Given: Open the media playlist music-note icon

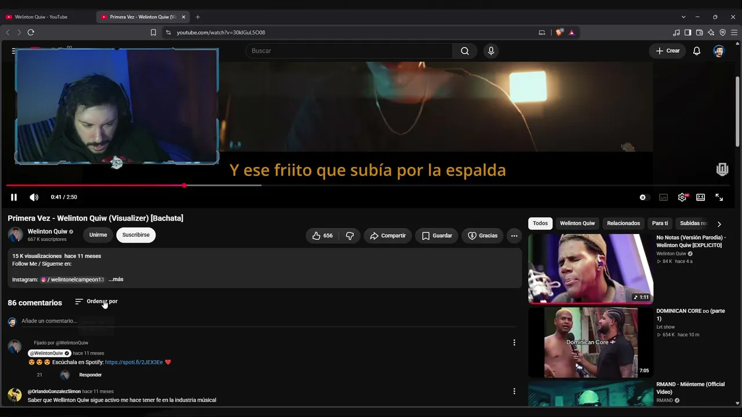Looking at the screenshot, I should tap(676, 32).
